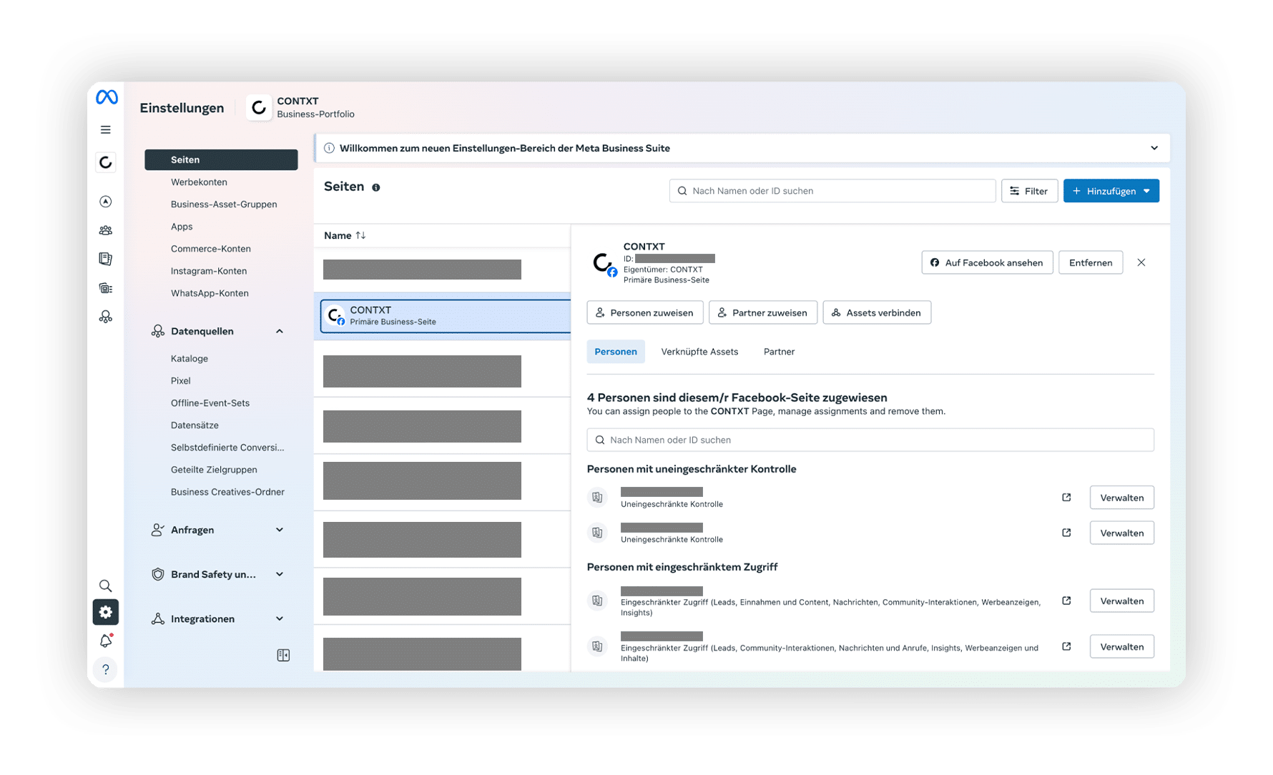Click Verwalten for the Nachrichten und Anrufe person
Screen dimensions: 1273x775
(x=1121, y=646)
